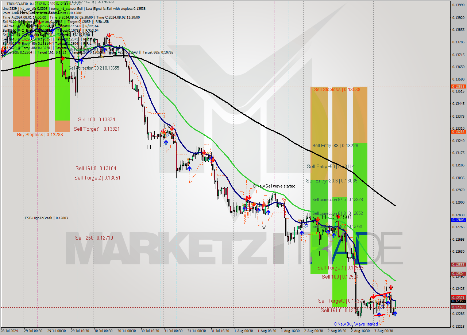This screenshot has width=467, height=335.
Task: Click the '28 Jul 2024' date on time axis
Action: point(10,331)
